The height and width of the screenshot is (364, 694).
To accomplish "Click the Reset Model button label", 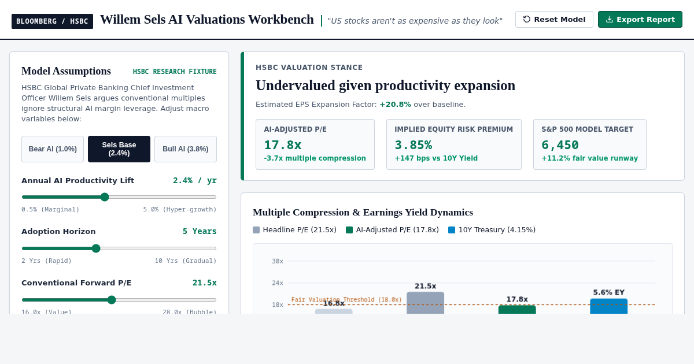I will tap(560, 19).
